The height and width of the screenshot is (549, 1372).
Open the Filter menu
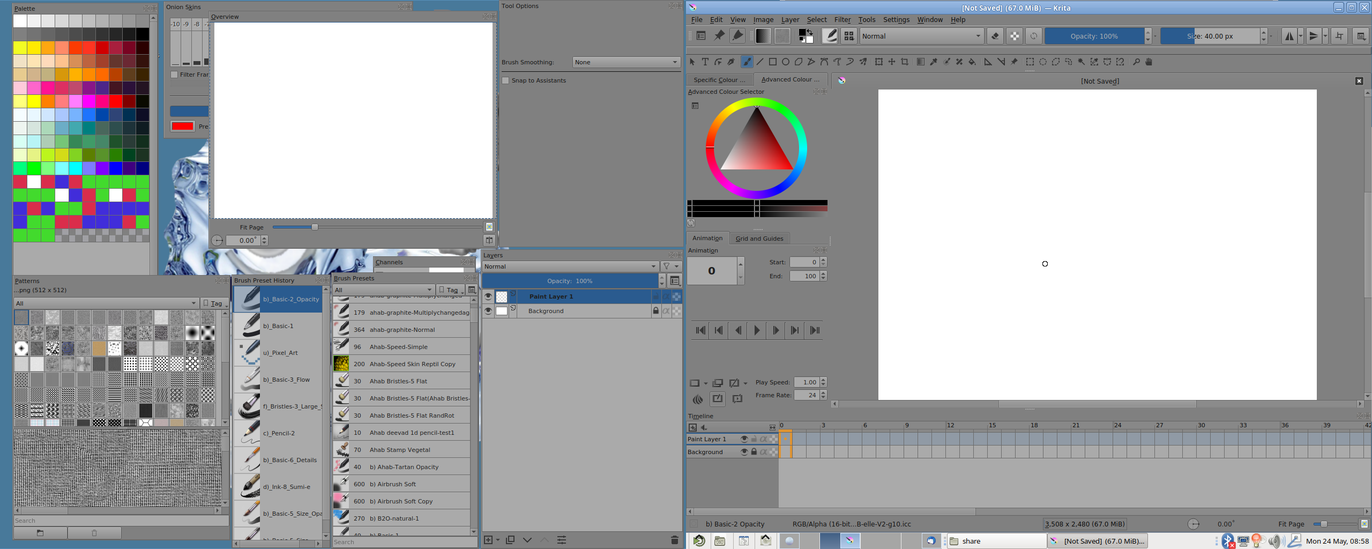842,20
